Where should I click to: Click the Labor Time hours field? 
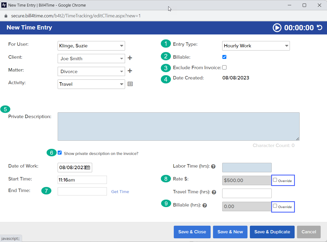point(247,168)
